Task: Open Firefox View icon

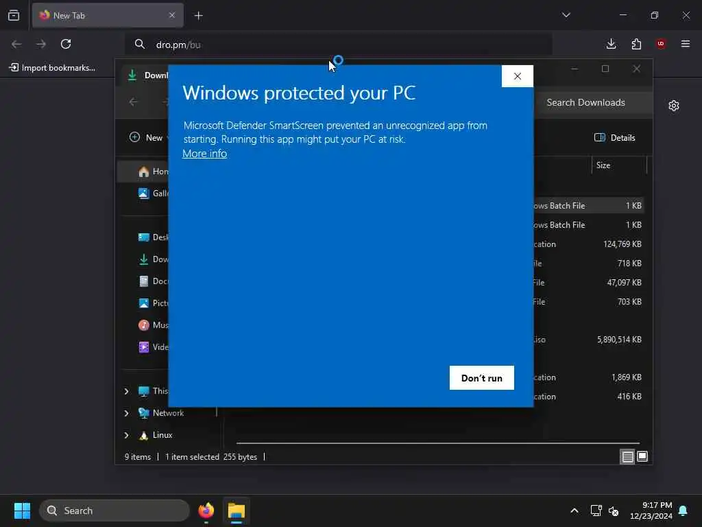Action: 14,15
